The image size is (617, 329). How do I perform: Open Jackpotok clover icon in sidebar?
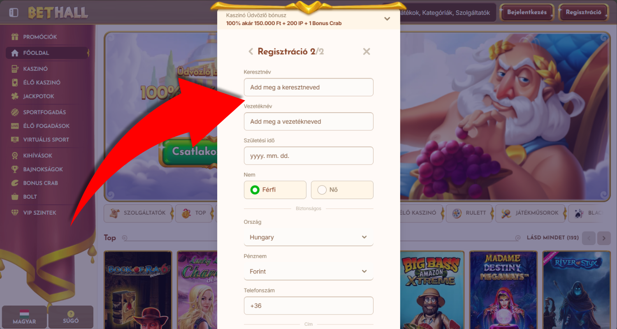15,96
